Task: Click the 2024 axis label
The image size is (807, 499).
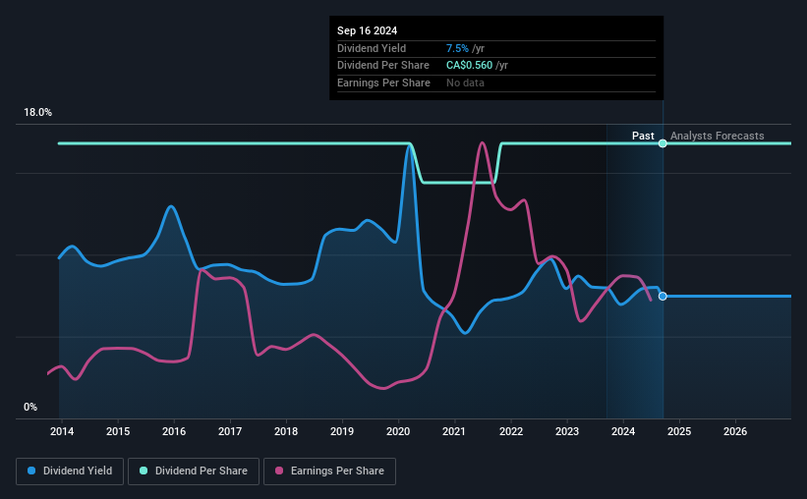Action: [623, 431]
